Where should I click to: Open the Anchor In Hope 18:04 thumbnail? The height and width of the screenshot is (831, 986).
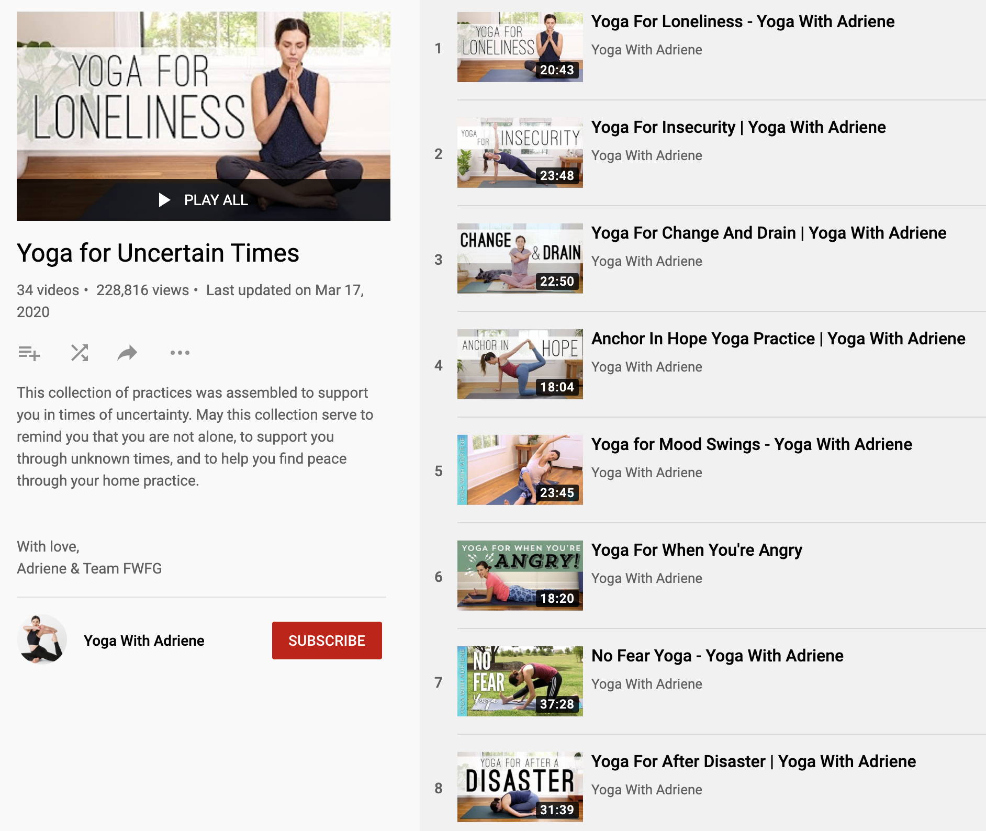point(520,364)
